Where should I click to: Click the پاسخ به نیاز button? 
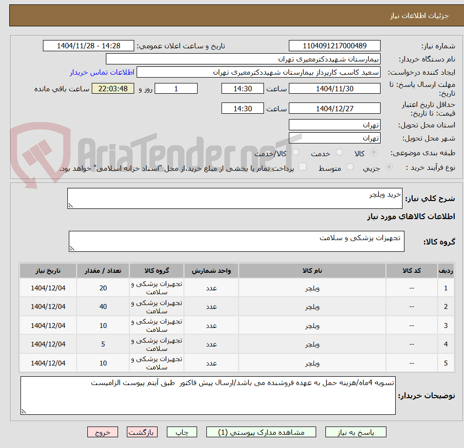(355, 432)
